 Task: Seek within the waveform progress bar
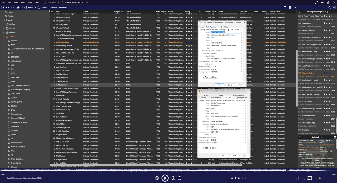click(168, 171)
